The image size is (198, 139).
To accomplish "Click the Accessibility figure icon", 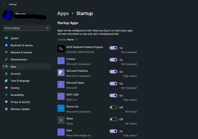I will click(6, 95).
